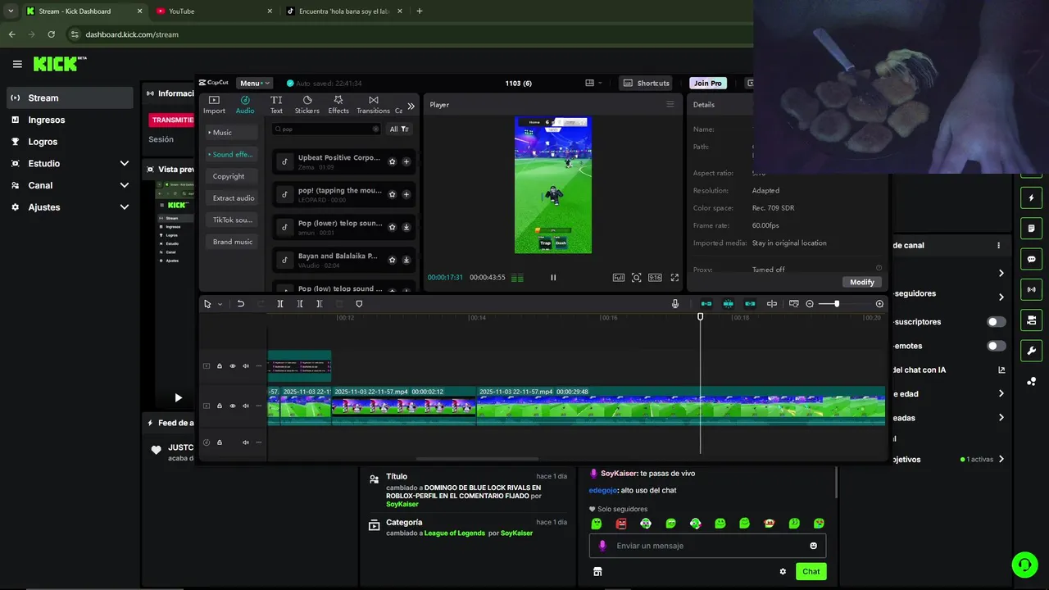Click the 9:16 ratio icon in Player
The image size is (1049, 590).
655,278
